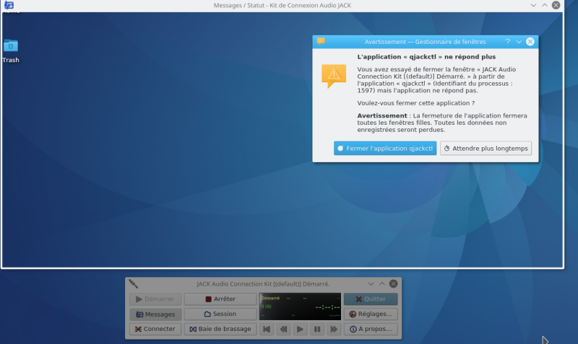Click the qjackctl plug icon in title bar
This screenshot has height=344, width=578.
point(134,283)
